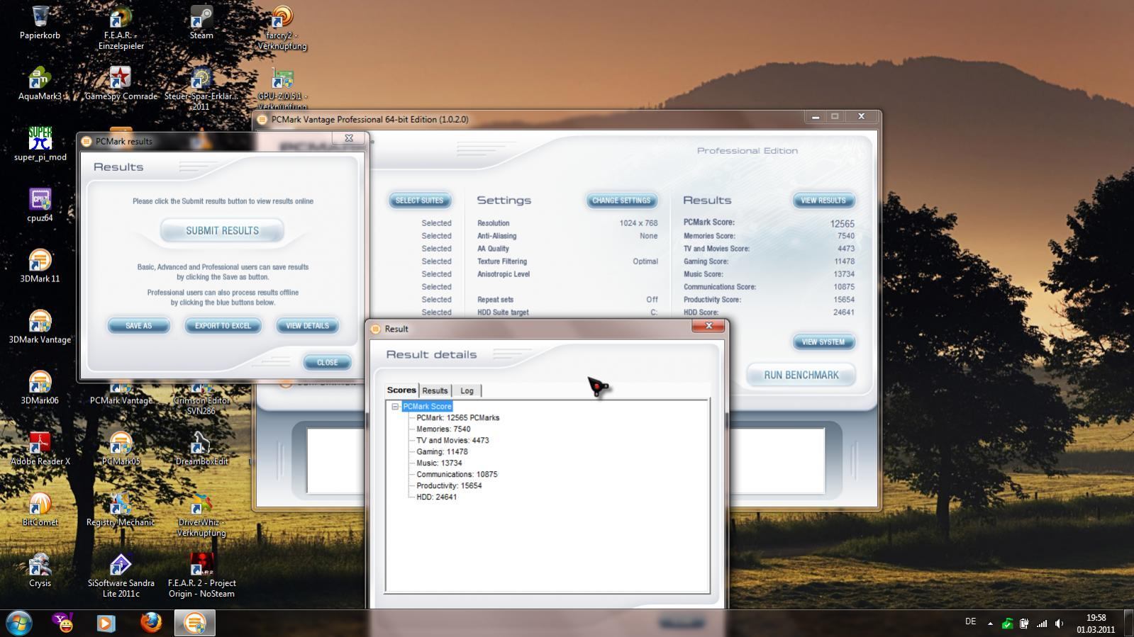This screenshot has width=1134, height=637.
Task: Open super_pi_mod desktop icon
Action: tap(40, 145)
